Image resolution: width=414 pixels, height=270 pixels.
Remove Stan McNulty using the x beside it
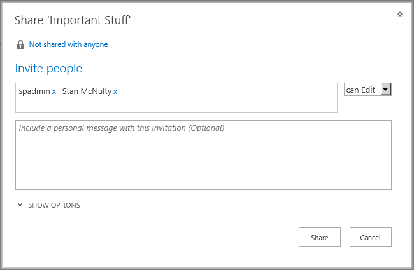click(x=115, y=91)
